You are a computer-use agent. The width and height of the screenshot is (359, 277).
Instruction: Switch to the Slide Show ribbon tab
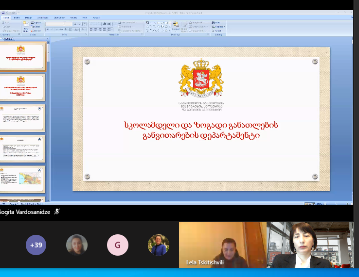(59, 17)
